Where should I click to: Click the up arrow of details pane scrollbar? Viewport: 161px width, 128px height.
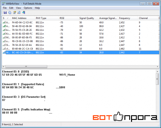pos(157,72)
